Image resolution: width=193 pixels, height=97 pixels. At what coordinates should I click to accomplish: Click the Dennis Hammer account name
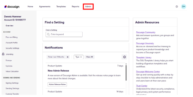(13, 16)
